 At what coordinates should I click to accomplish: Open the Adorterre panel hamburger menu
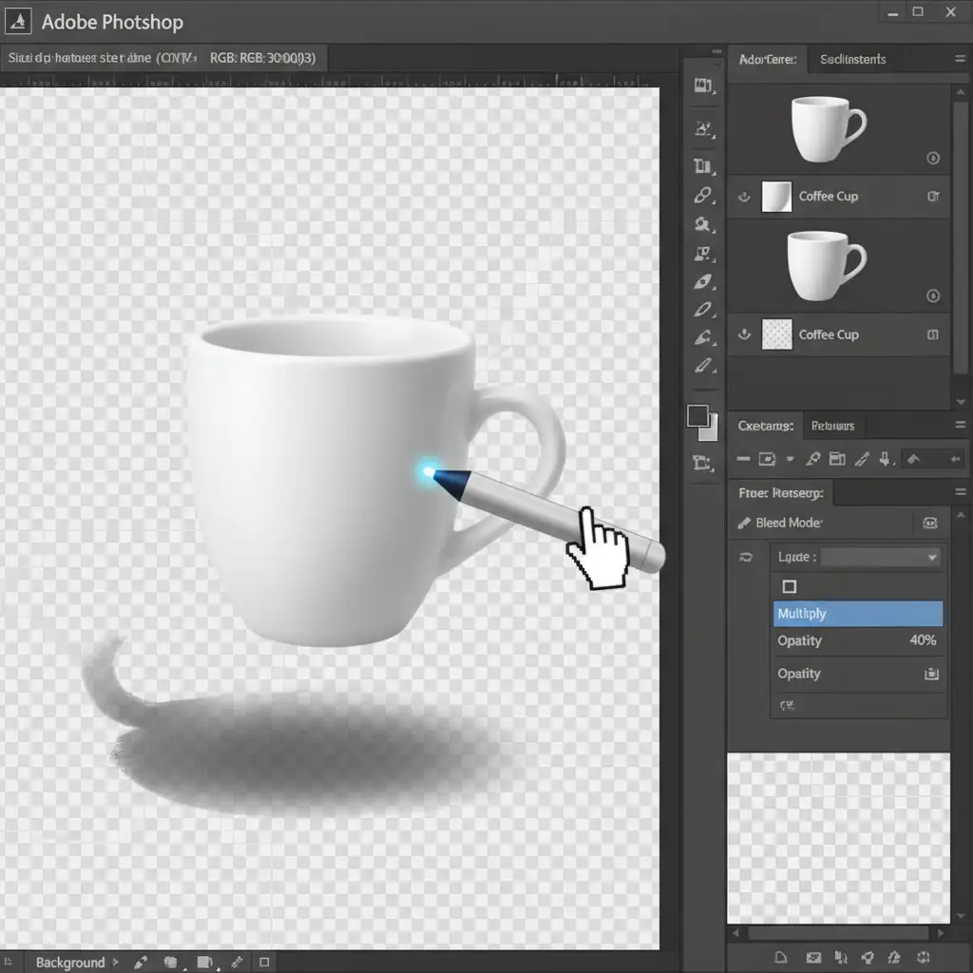point(959,59)
